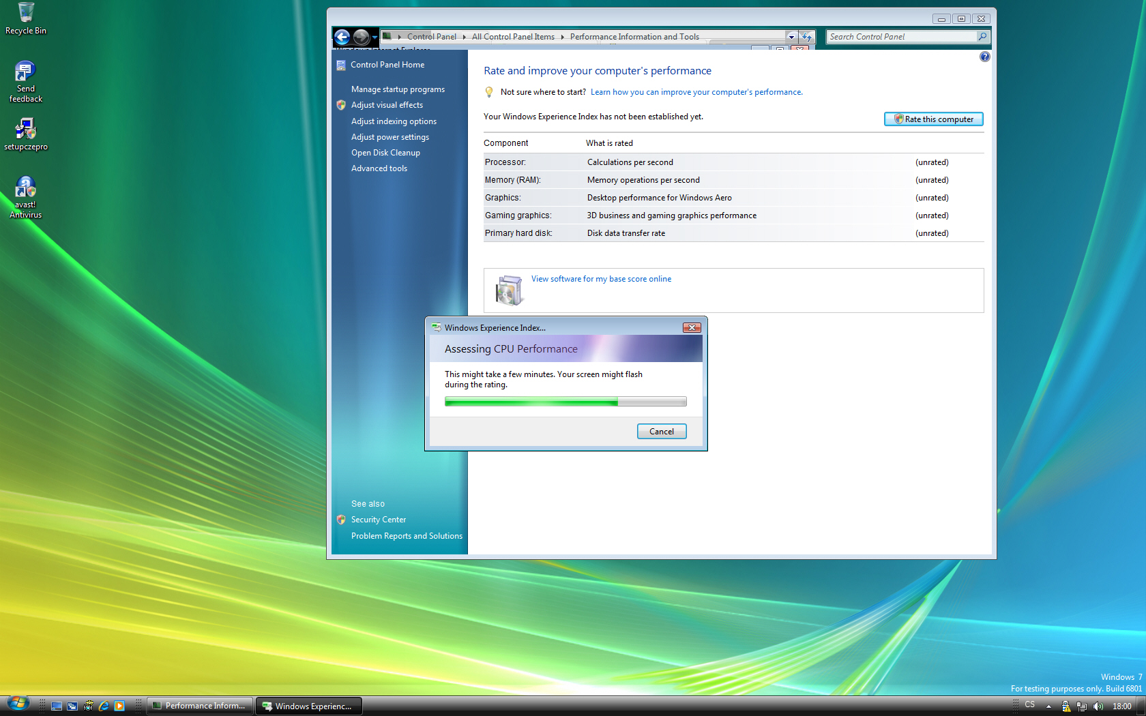The height and width of the screenshot is (716, 1146).
Task: Click the security warning tray icon
Action: pos(1066,706)
